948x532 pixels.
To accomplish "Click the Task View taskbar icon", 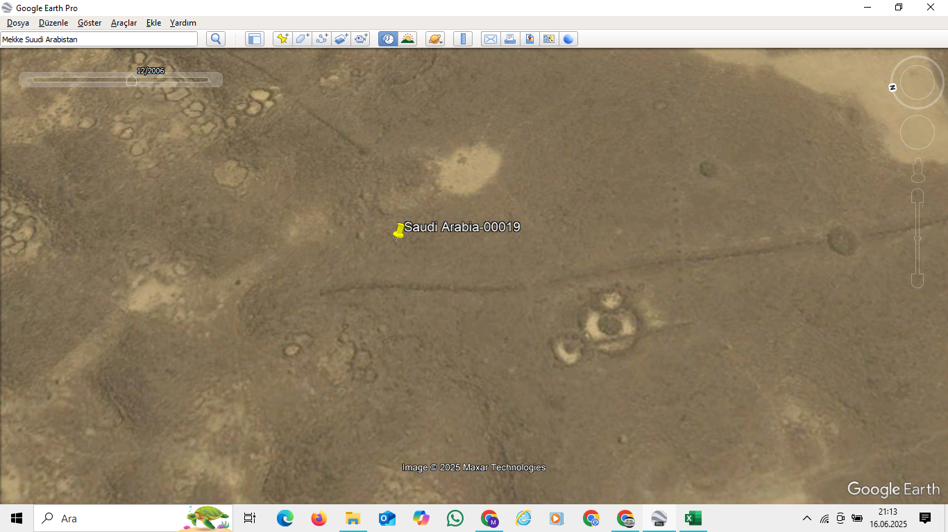I will point(250,518).
